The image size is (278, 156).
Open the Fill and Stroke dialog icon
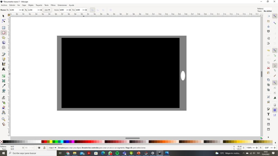(268, 109)
